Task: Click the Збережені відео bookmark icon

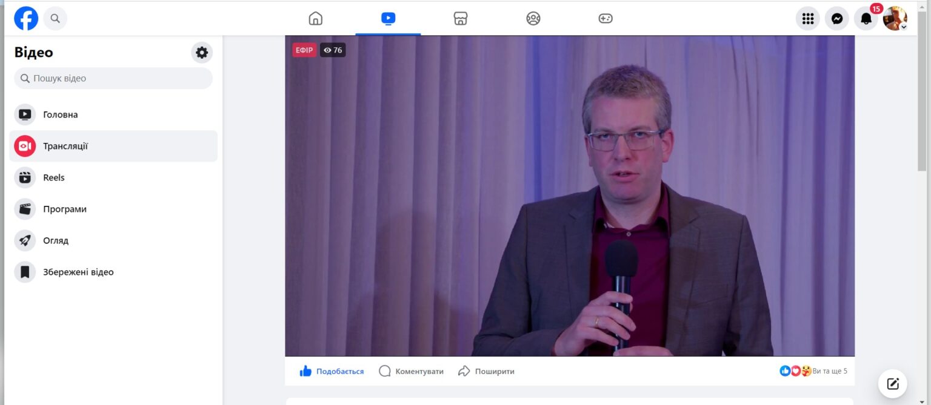Action: 25,272
